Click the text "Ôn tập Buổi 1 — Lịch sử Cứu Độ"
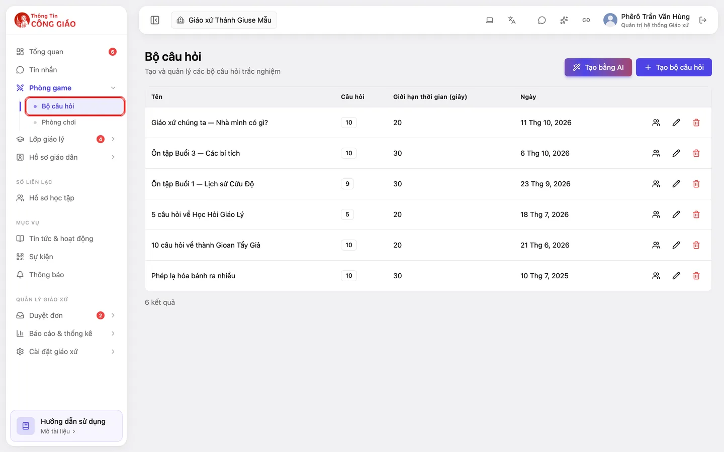Viewport: 724px width, 452px height. pyautogui.click(x=203, y=184)
